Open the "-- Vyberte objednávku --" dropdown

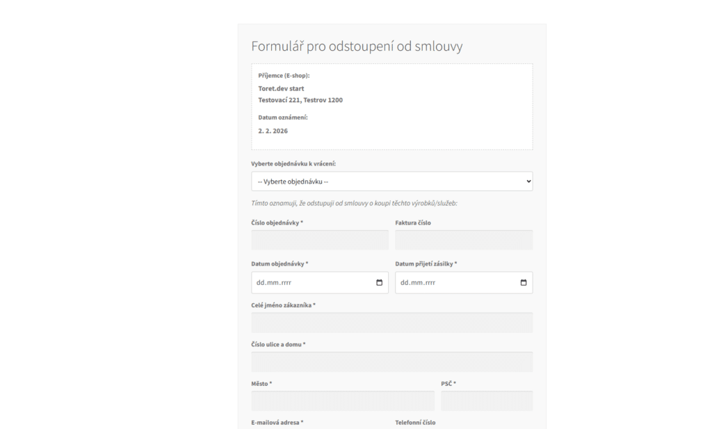391,181
